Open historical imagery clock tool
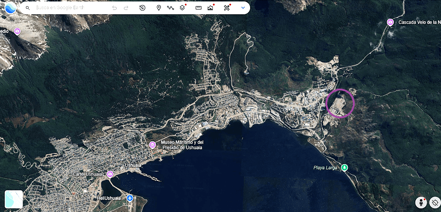 click(143, 8)
